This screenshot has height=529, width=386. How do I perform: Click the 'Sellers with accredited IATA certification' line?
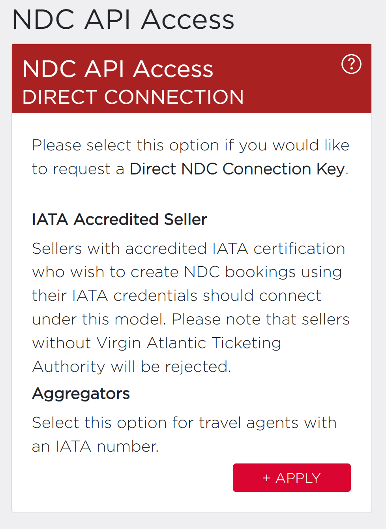coord(188,249)
